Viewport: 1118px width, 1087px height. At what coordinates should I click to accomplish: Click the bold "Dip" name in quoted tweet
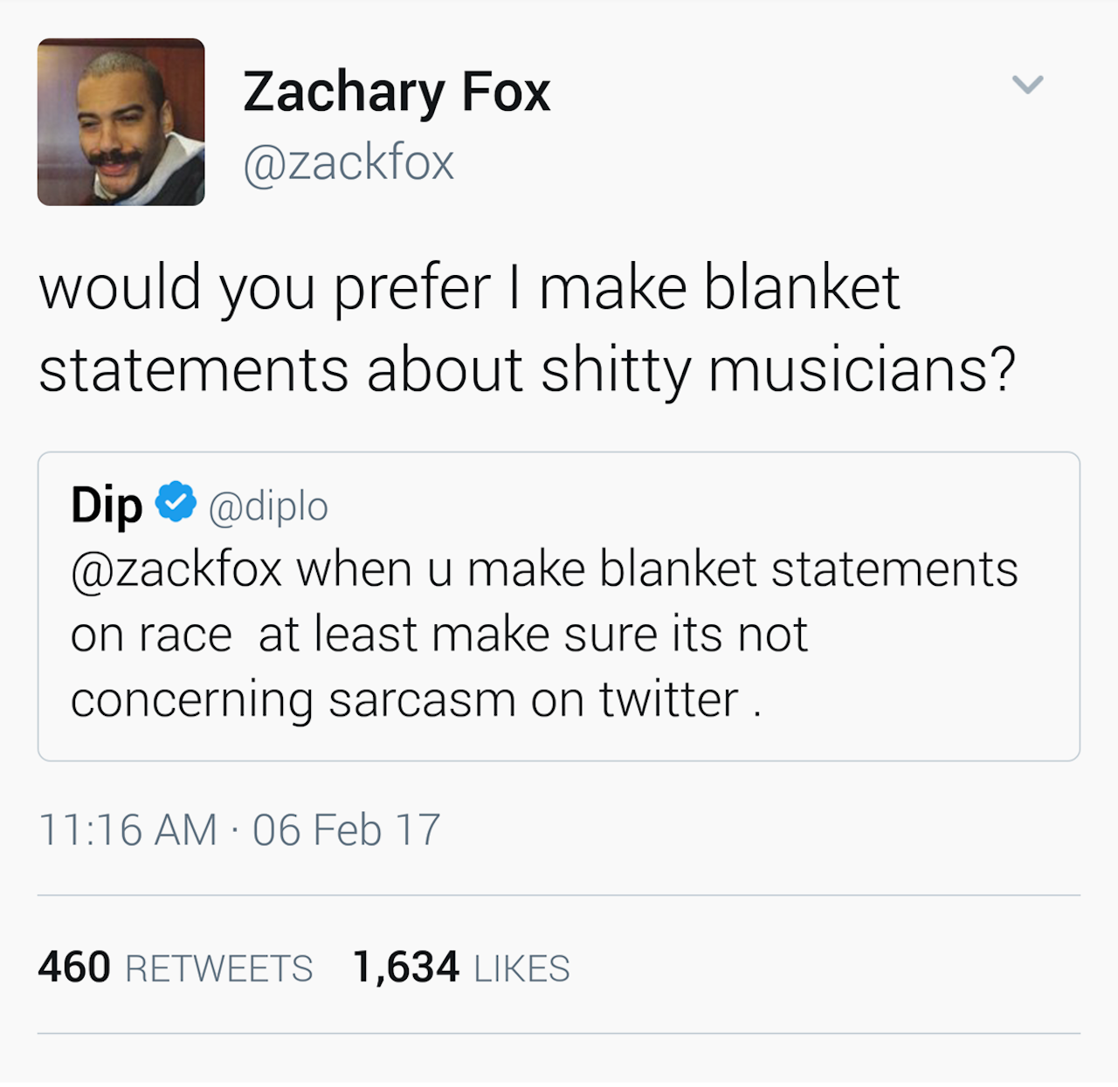tap(107, 506)
